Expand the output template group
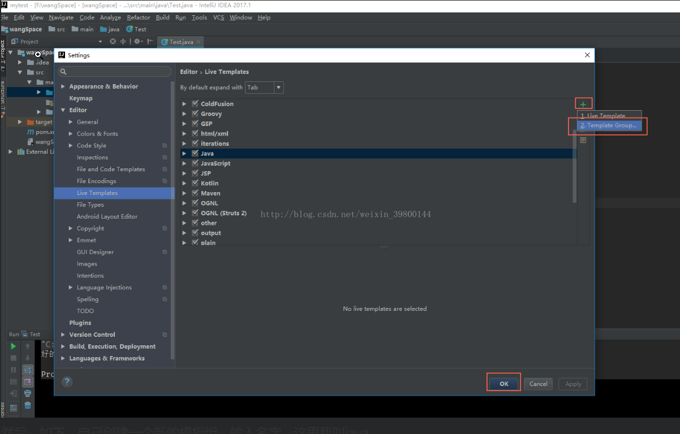The height and width of the screenshot is (434, 680). 184,232
